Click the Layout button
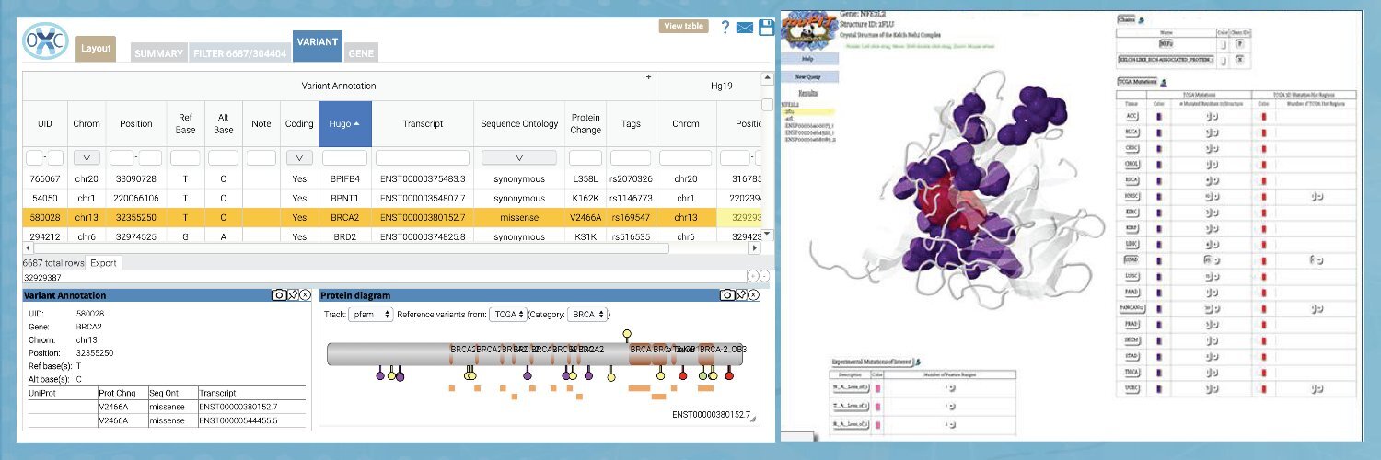Viewport: 1381px width, 460px height. coord(95,49)
